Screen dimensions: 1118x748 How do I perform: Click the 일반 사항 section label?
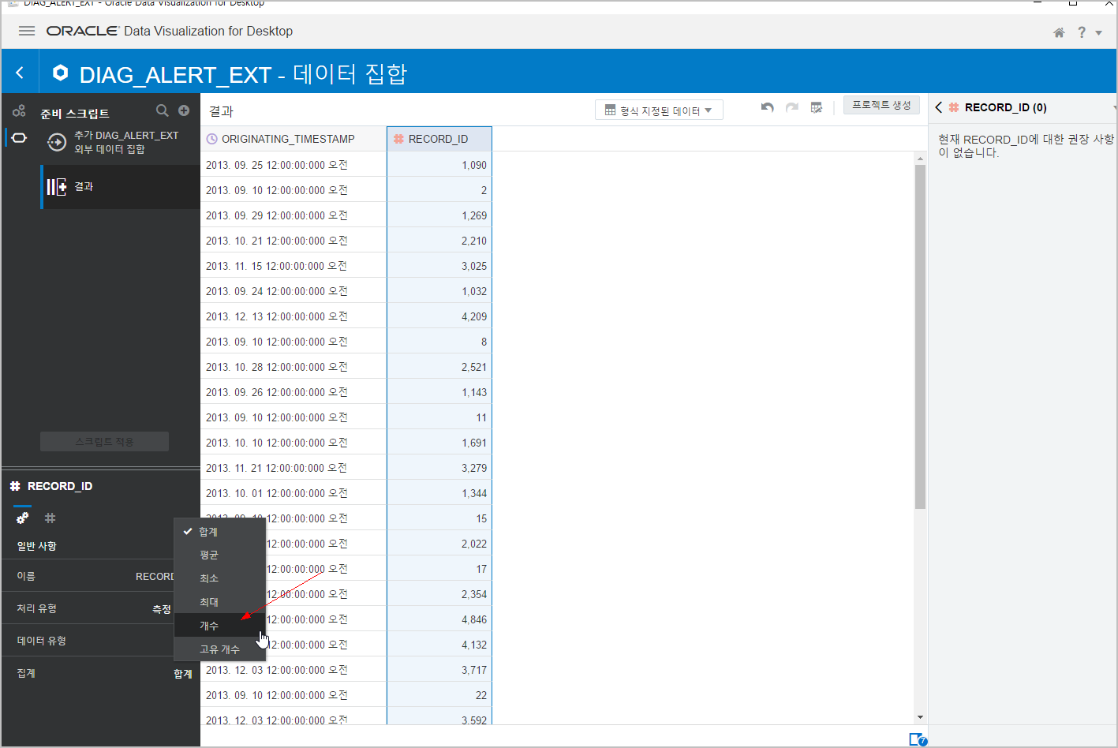[x=37, y=546]
